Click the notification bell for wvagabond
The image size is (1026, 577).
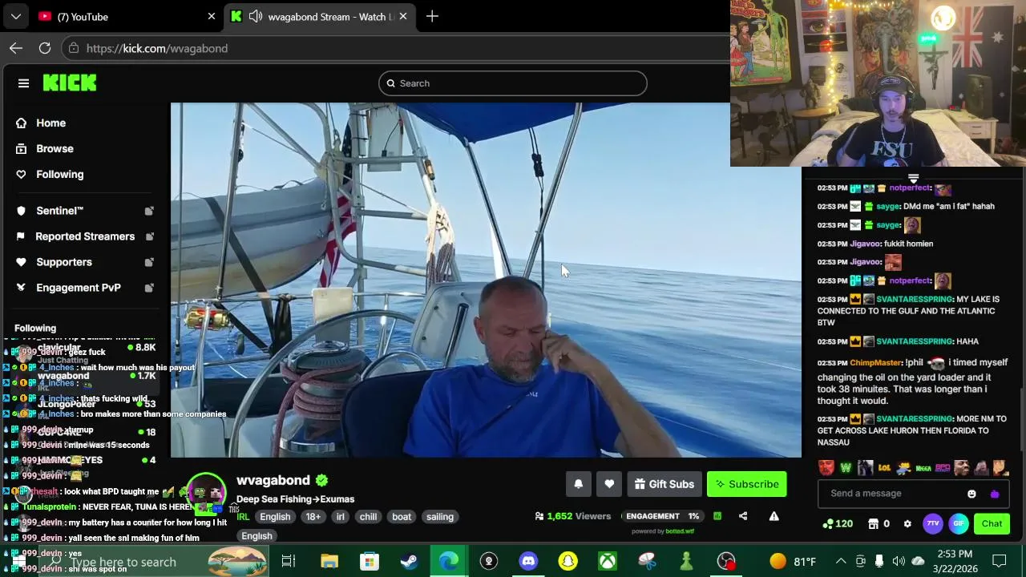pyautogui.click(x=578, y=484)
